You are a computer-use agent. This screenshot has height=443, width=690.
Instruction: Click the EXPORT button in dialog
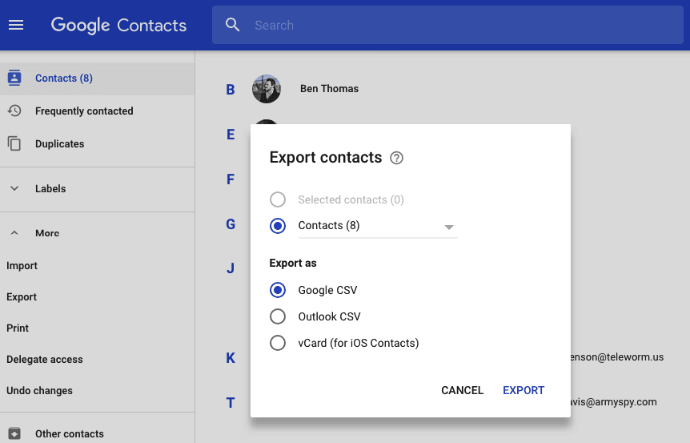pyautogui.click(x=524, y=390)
